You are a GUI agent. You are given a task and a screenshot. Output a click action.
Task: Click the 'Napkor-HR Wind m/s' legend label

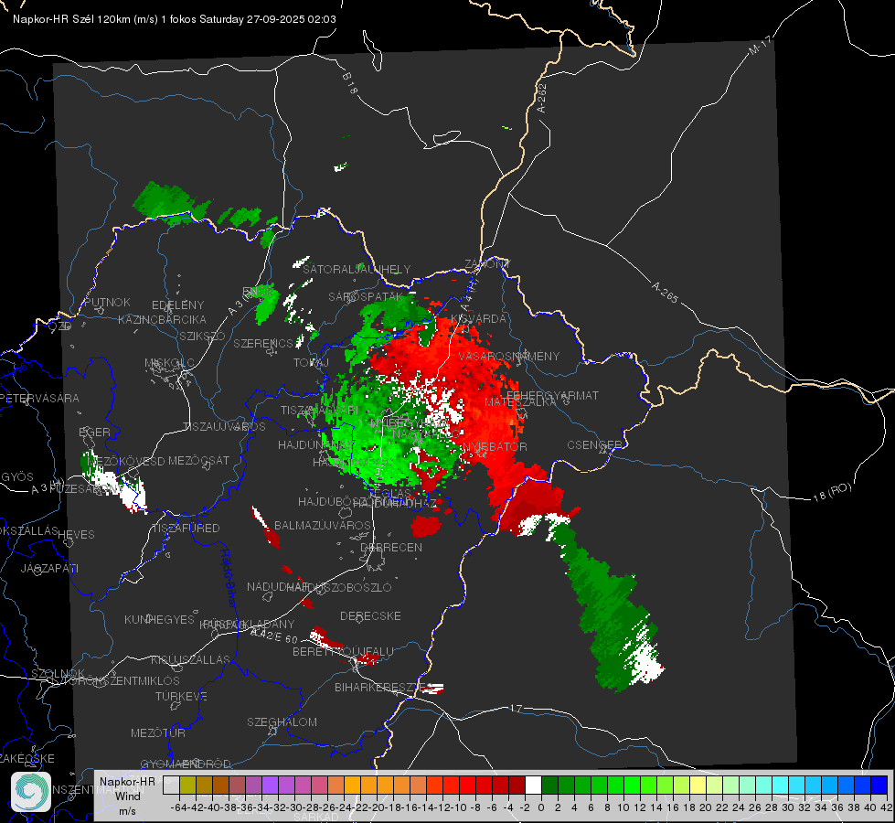coord(127,796)
